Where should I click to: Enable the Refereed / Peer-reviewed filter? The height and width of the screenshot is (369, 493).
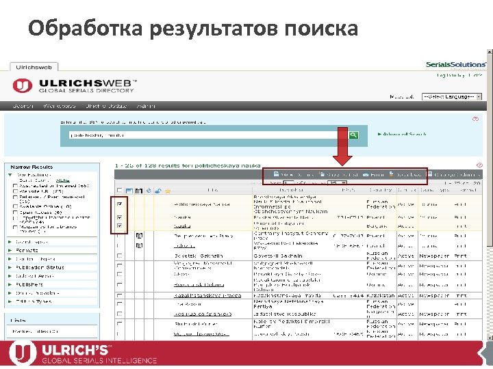pos(15,197)
